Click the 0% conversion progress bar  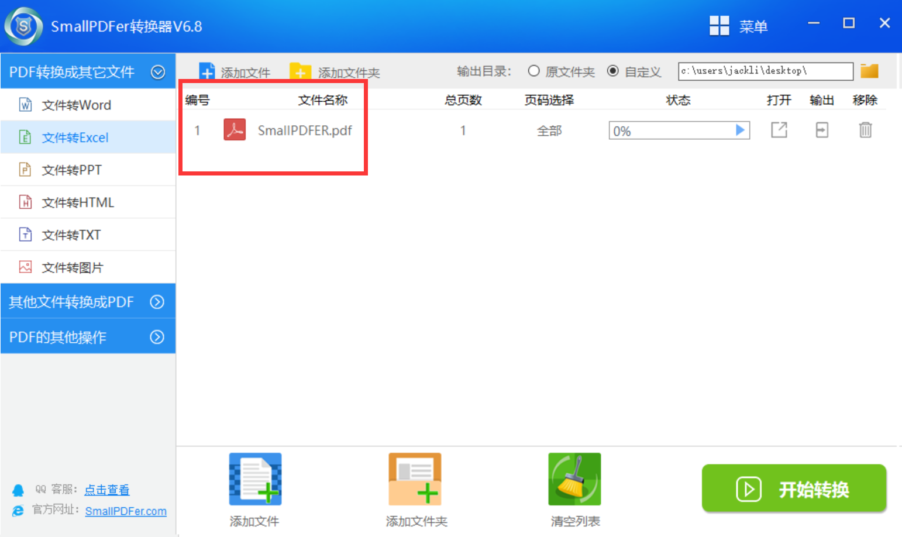(679, 130)
